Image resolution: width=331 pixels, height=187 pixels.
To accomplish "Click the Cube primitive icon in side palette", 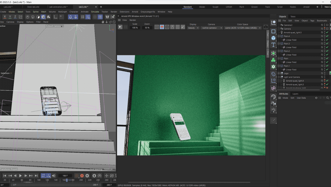I will click(273, 38).
